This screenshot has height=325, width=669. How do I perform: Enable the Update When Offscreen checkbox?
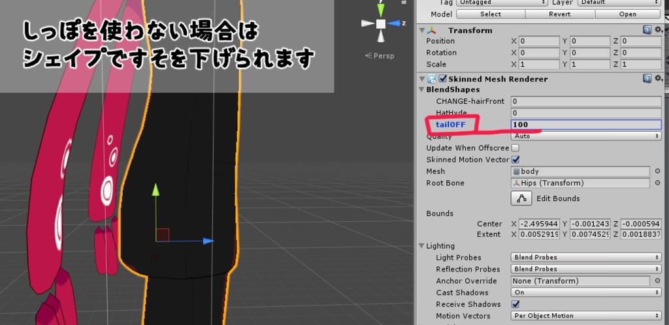[x=515, y=148]
